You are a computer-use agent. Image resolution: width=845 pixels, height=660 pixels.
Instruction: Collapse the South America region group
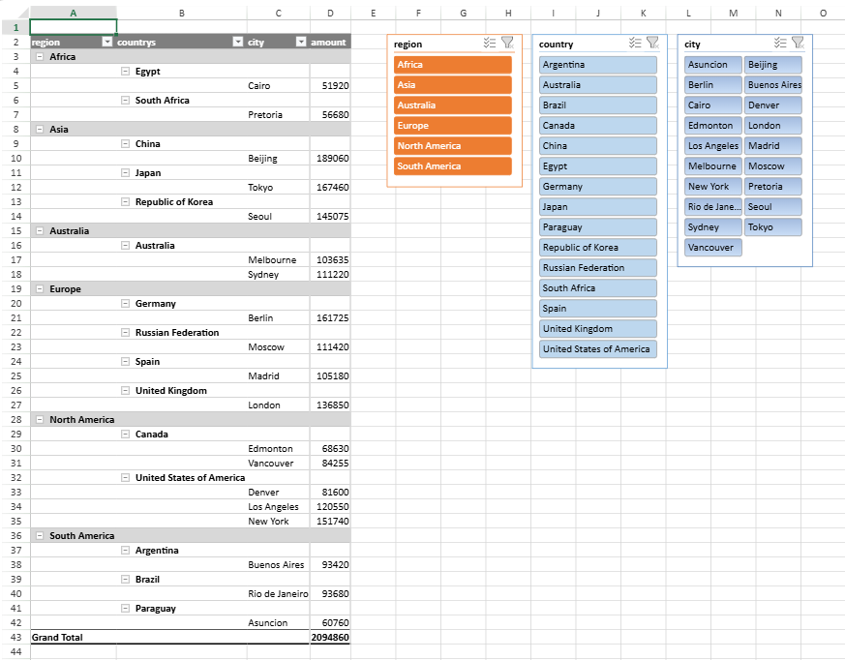(x=40, y=535)
